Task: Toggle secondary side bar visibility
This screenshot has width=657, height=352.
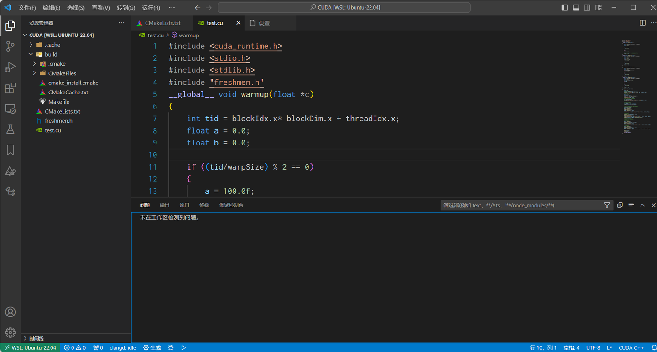Action: point(587,8)
